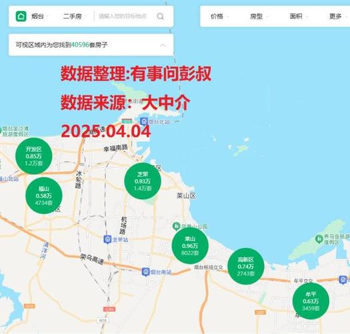350x334 pixels.
Task: Open the 烟台 city selector dropdown
Action: click(x=40, y=16)
